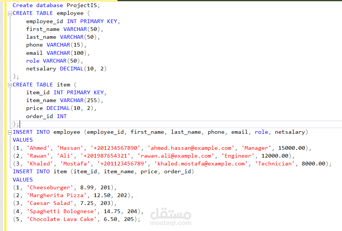Collapse the CREATE TABLE employee block
Screen dimensions: 342x231
(10, 14)
